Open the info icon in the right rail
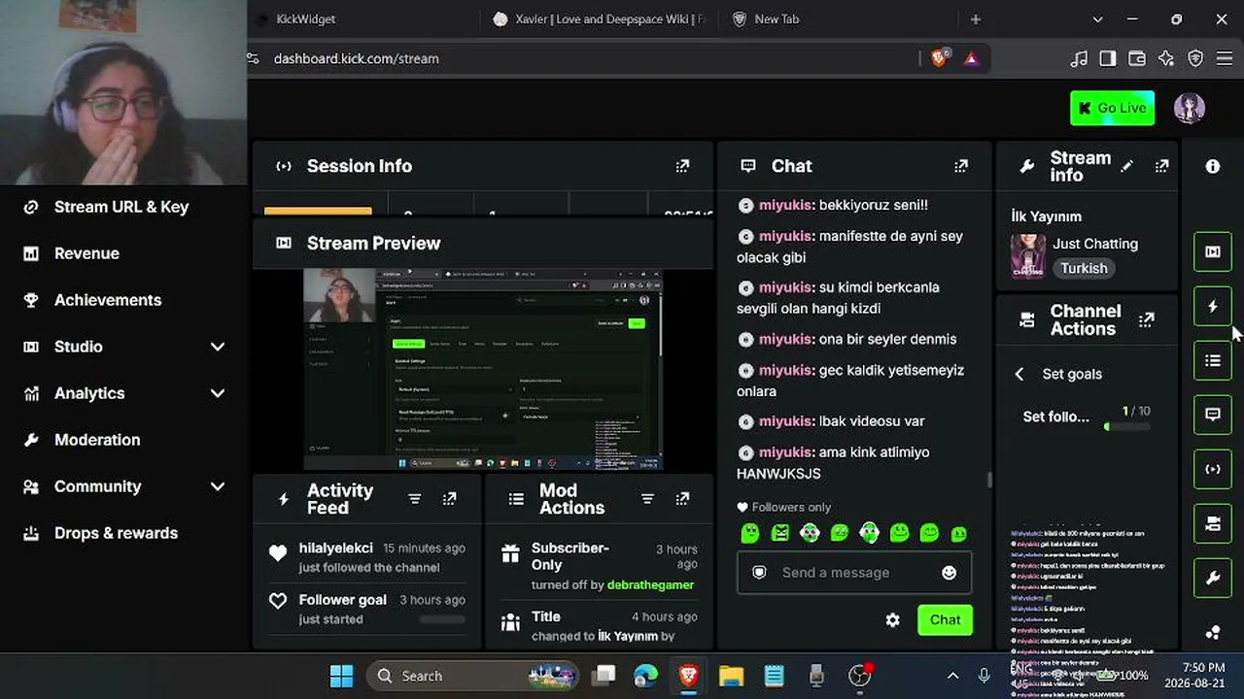This screenshot has width=1244, height=699. coord(1213,166)
